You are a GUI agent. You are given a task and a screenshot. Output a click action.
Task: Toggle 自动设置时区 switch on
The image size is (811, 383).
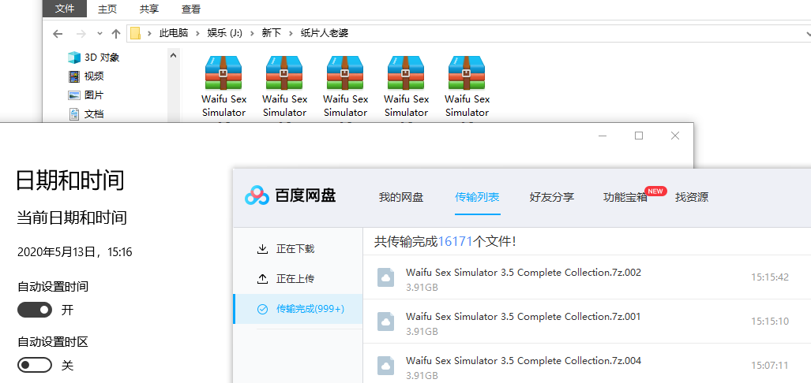35,366
